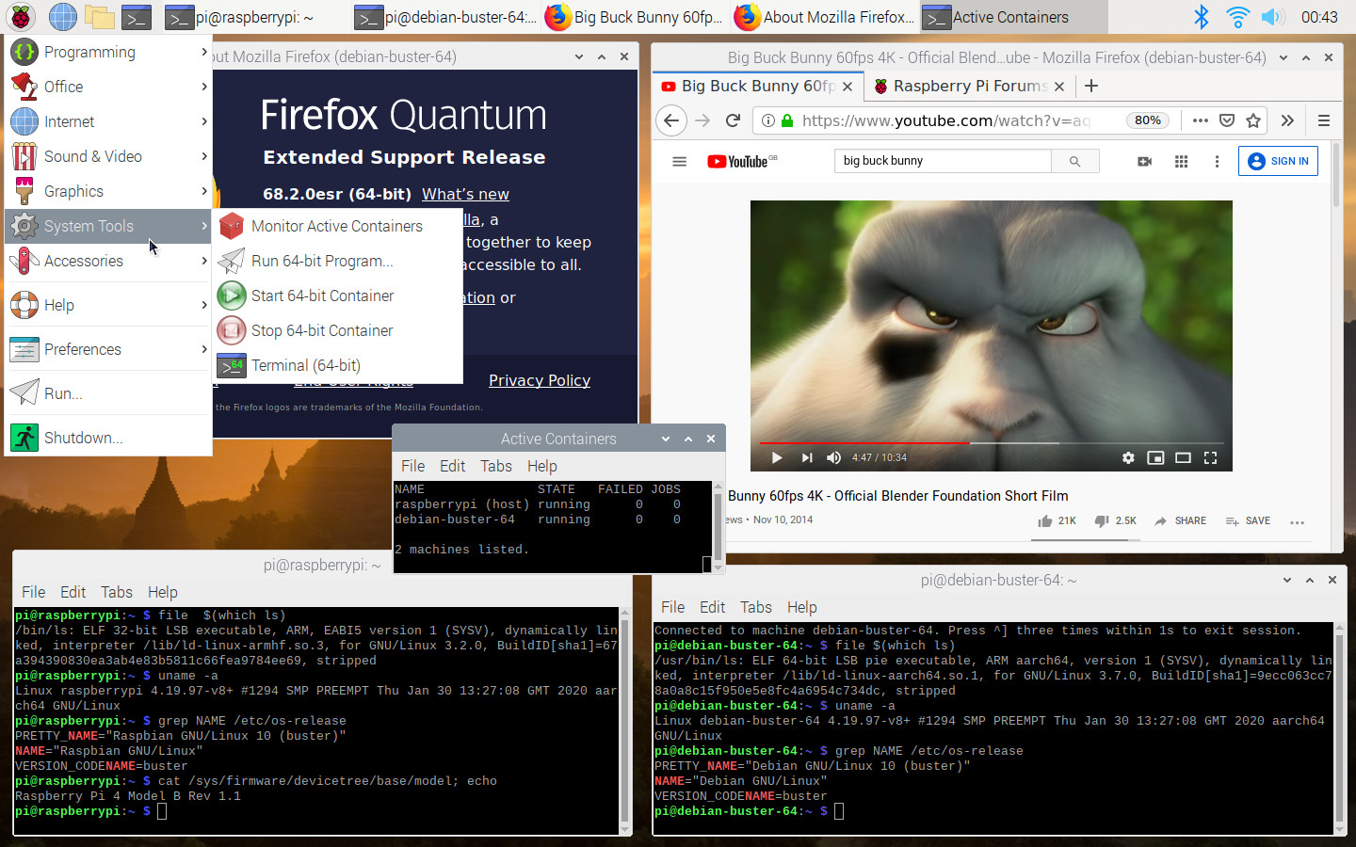
Task: Open the Tabs menu in the Active Containers window
Action: (496, 466)
